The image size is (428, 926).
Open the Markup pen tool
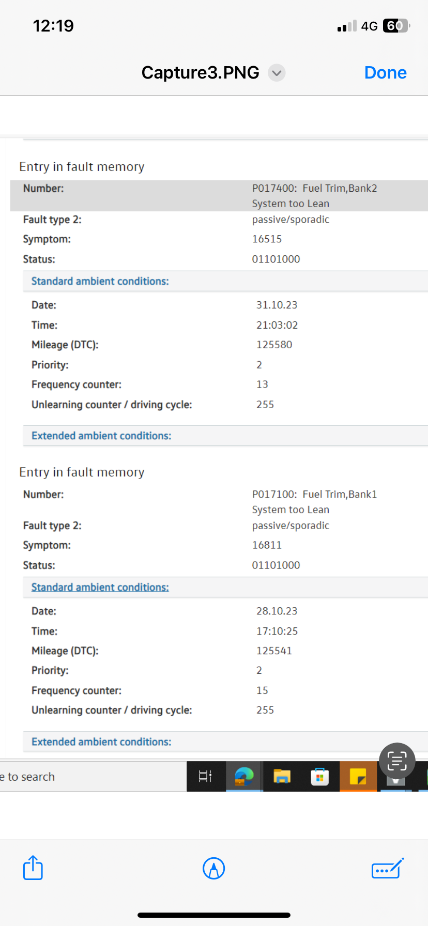(x=213, y=868)
